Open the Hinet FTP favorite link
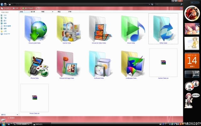Image resolution: width=201 pixels, height=126 pixels. point(7,34)
